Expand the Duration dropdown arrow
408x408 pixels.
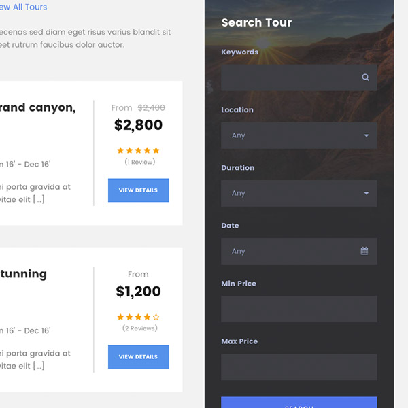[x=366, y=193]
